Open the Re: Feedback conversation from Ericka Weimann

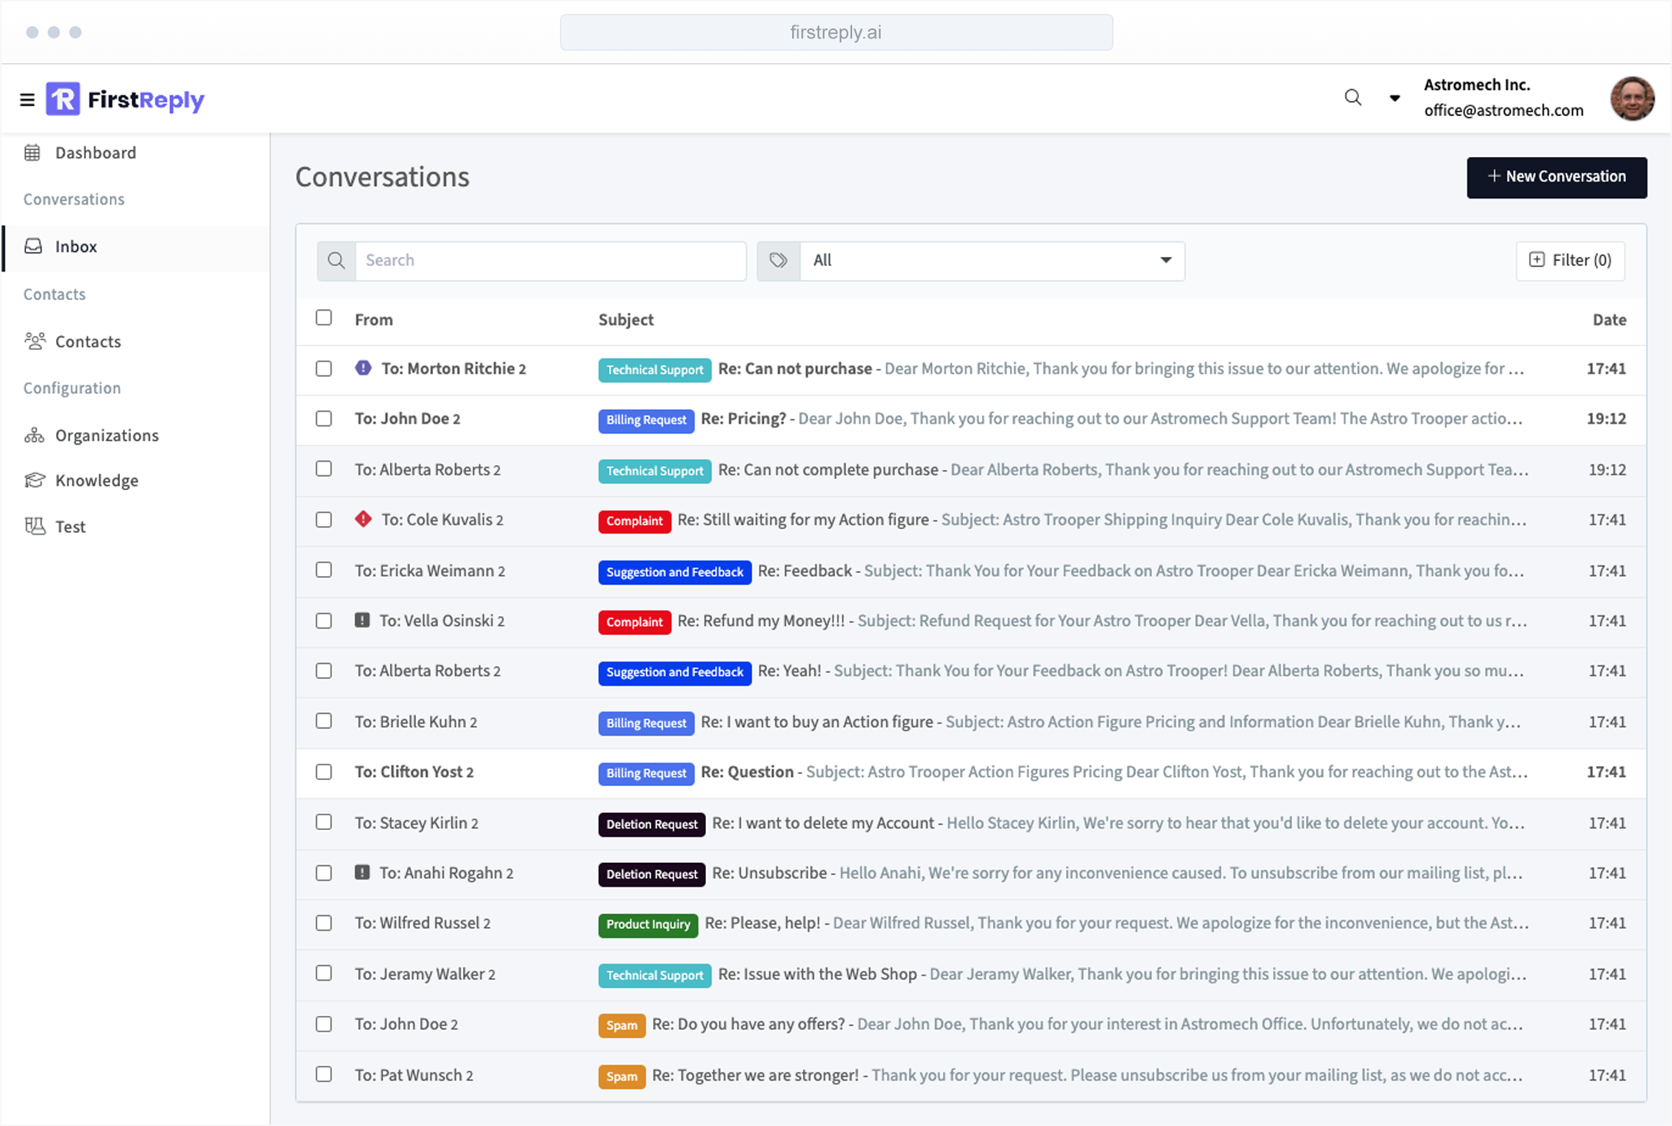click(804, 571)
